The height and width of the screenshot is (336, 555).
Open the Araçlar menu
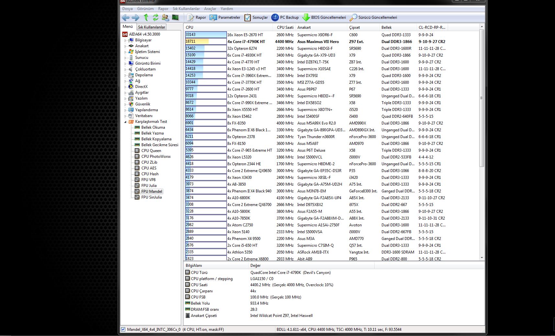click(210, 9)
